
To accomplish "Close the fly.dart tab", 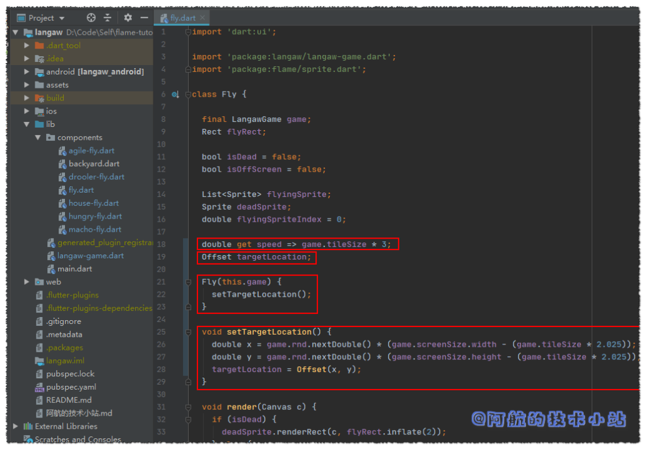I will [x=203, y=18].
